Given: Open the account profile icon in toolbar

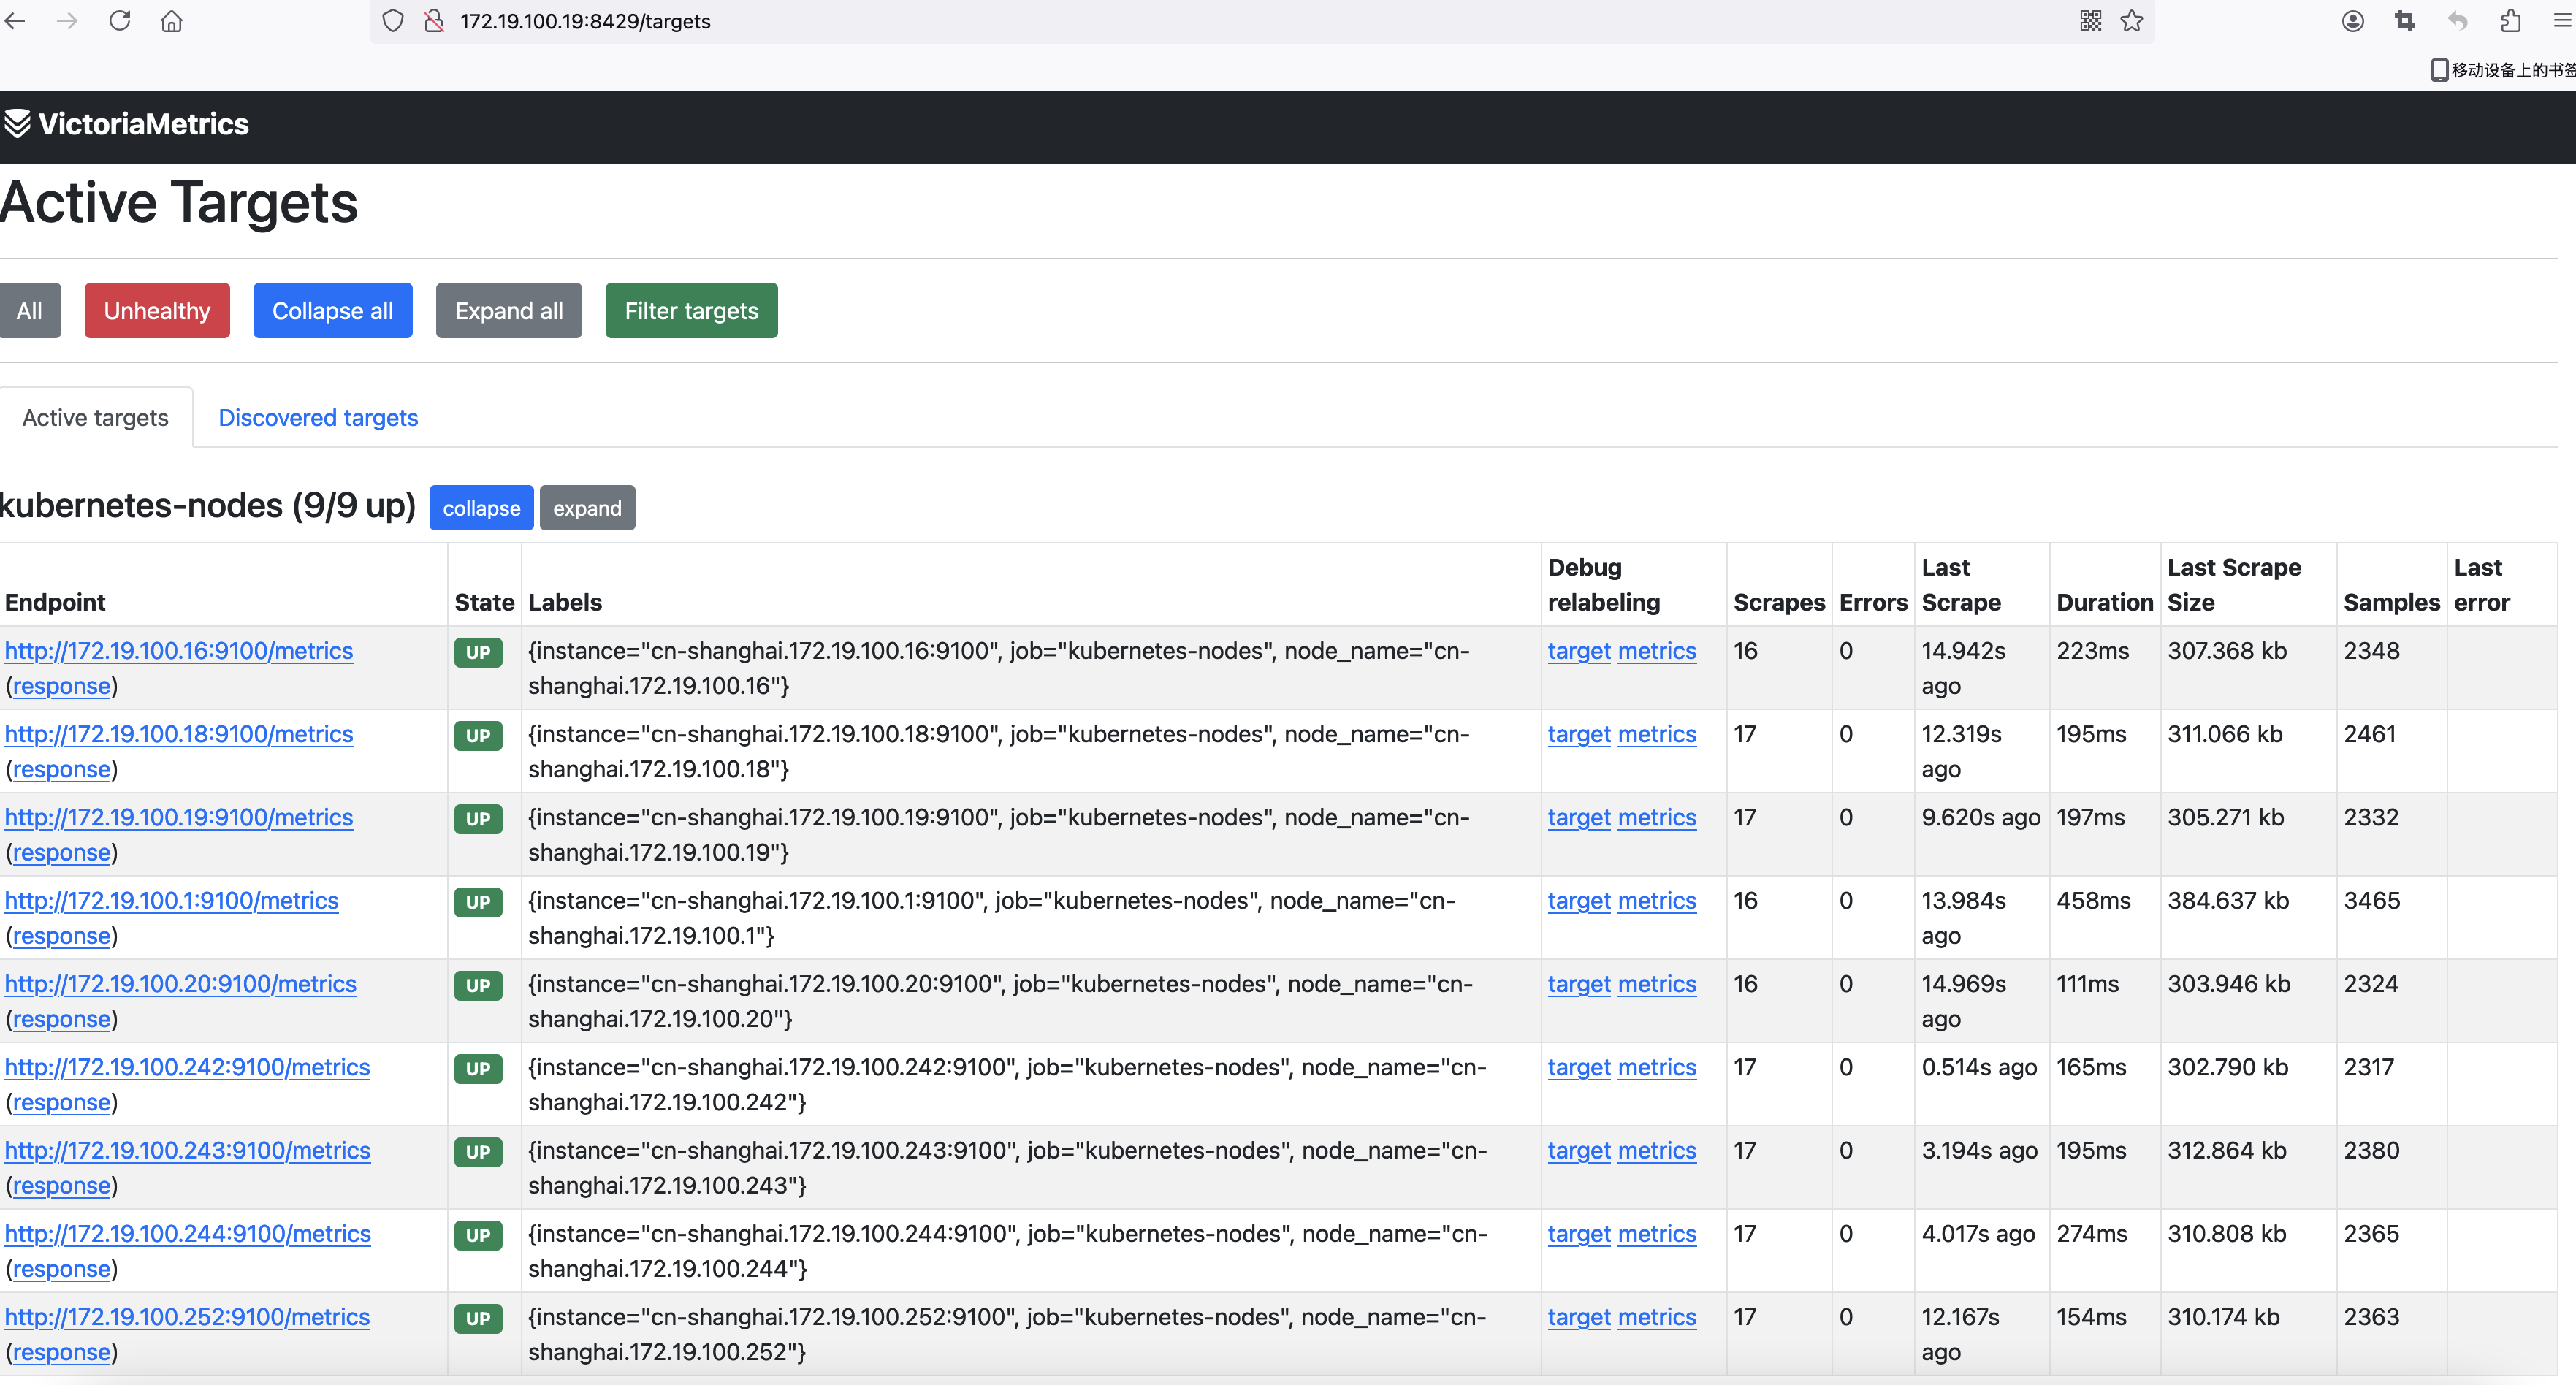Looking at the screenshot, I should (x=2352, y=21).
